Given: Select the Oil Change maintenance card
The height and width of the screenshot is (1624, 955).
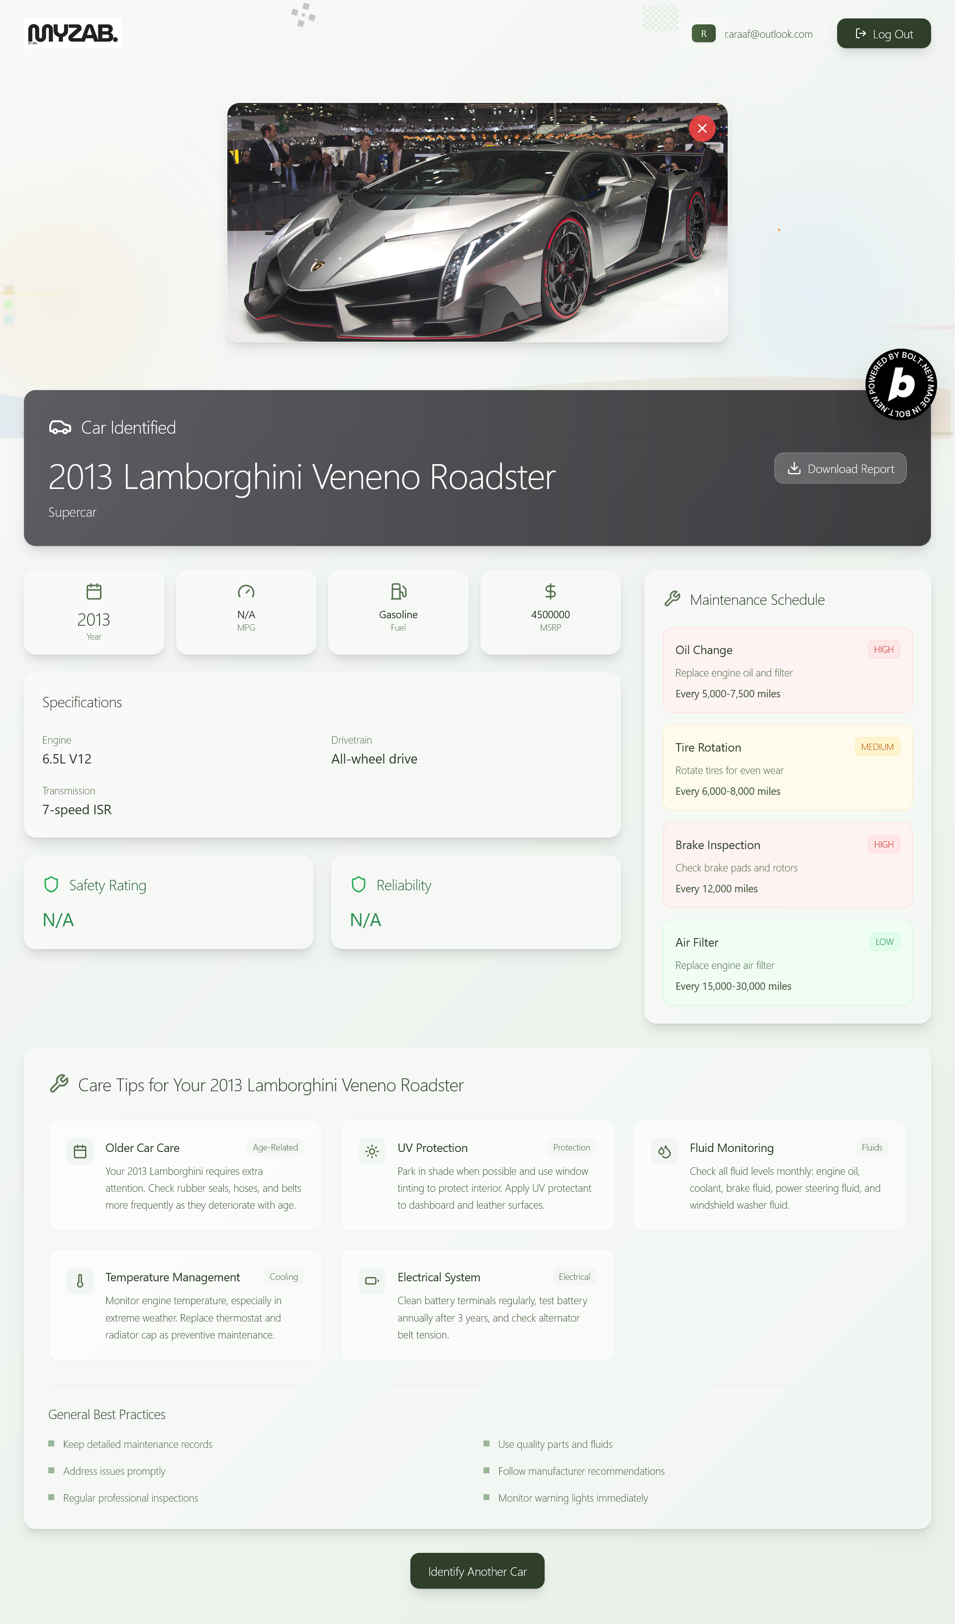Looking at the screenshot, I should 787,670.
